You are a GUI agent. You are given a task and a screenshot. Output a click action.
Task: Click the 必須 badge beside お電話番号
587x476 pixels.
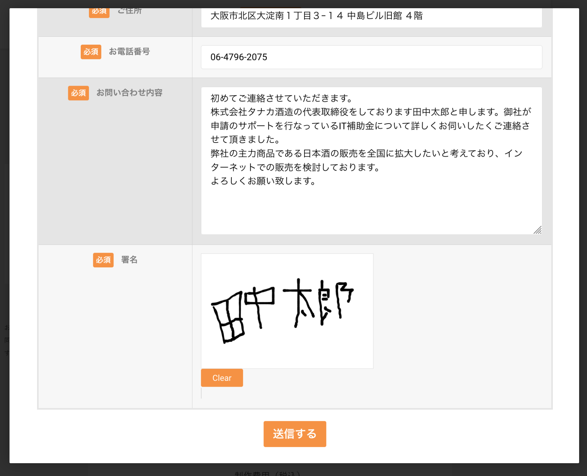pyautogui.click(x=91, y=52)
